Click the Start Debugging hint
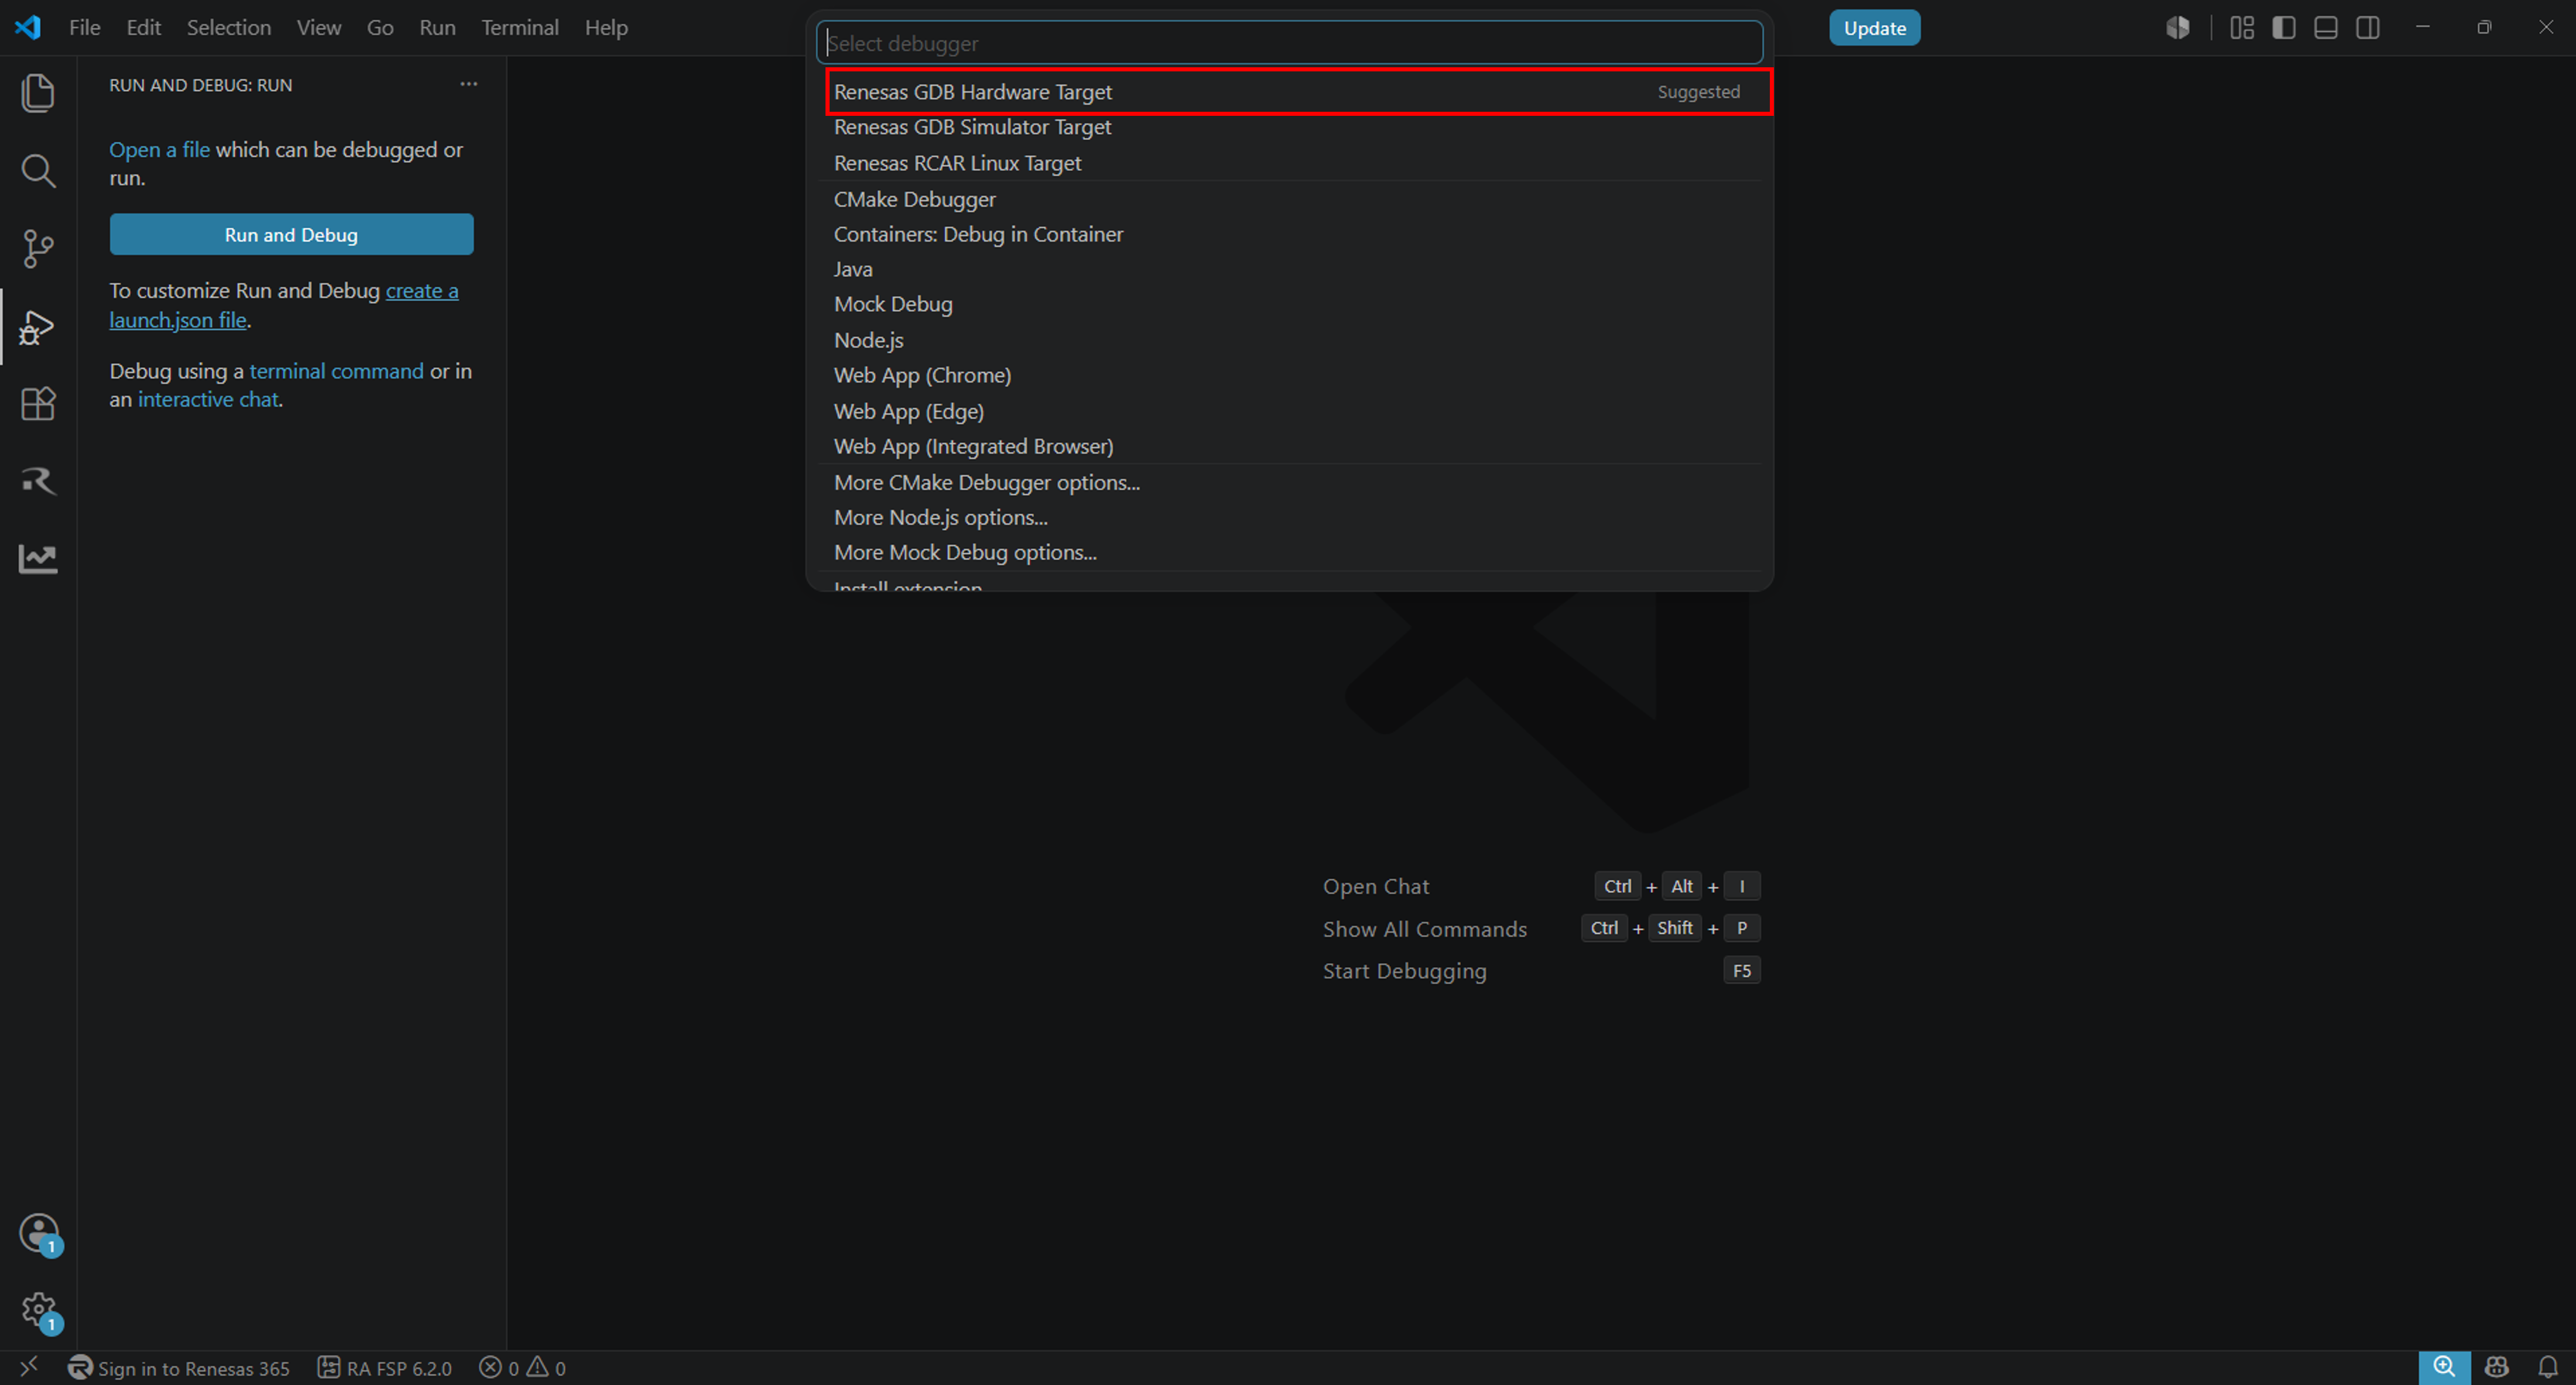 click(x=1405, y=971)
